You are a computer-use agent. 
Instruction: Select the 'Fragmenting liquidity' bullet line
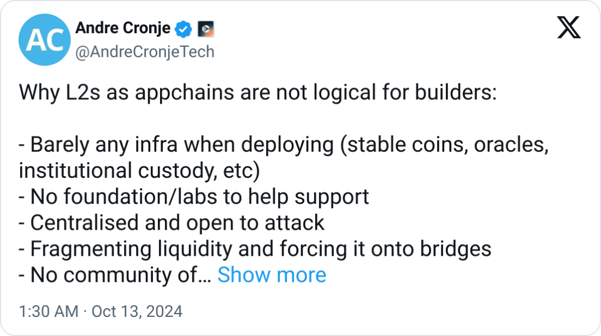coord(255,249)
